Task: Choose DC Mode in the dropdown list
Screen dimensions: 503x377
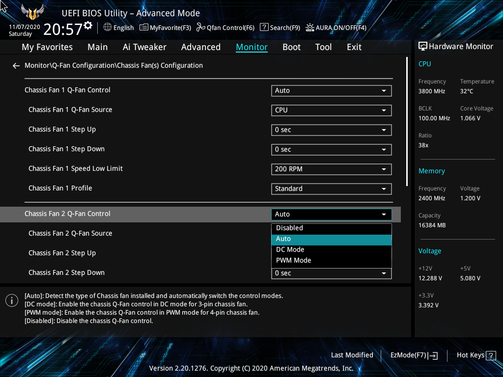Action: click(332, 250)
